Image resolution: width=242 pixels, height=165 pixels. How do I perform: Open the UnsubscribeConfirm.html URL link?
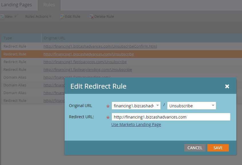[100, 46]
